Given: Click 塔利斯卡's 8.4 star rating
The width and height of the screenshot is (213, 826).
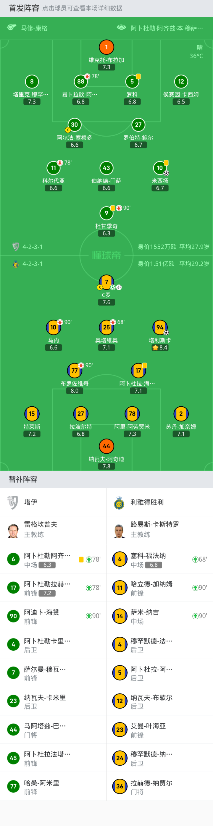Looking at the screenshot, I should pos(160,347).
